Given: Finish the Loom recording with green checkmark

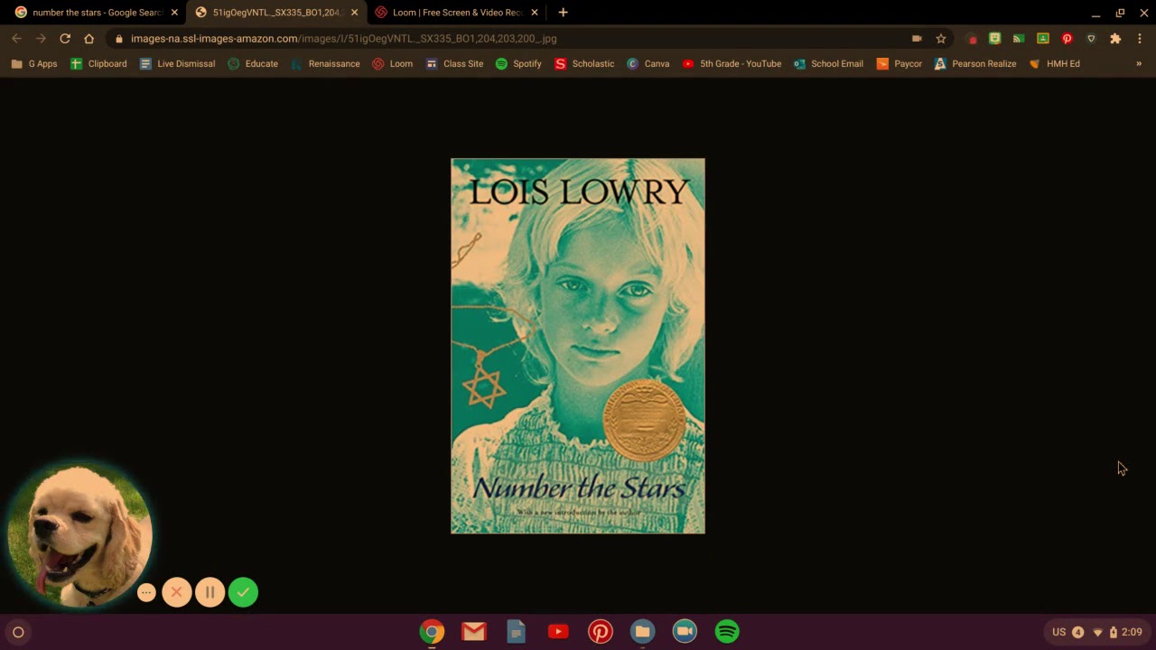Looking at the screenshot, I should point(243,592).
